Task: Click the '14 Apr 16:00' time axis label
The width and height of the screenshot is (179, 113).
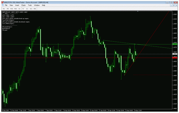Action: point(85,110)
